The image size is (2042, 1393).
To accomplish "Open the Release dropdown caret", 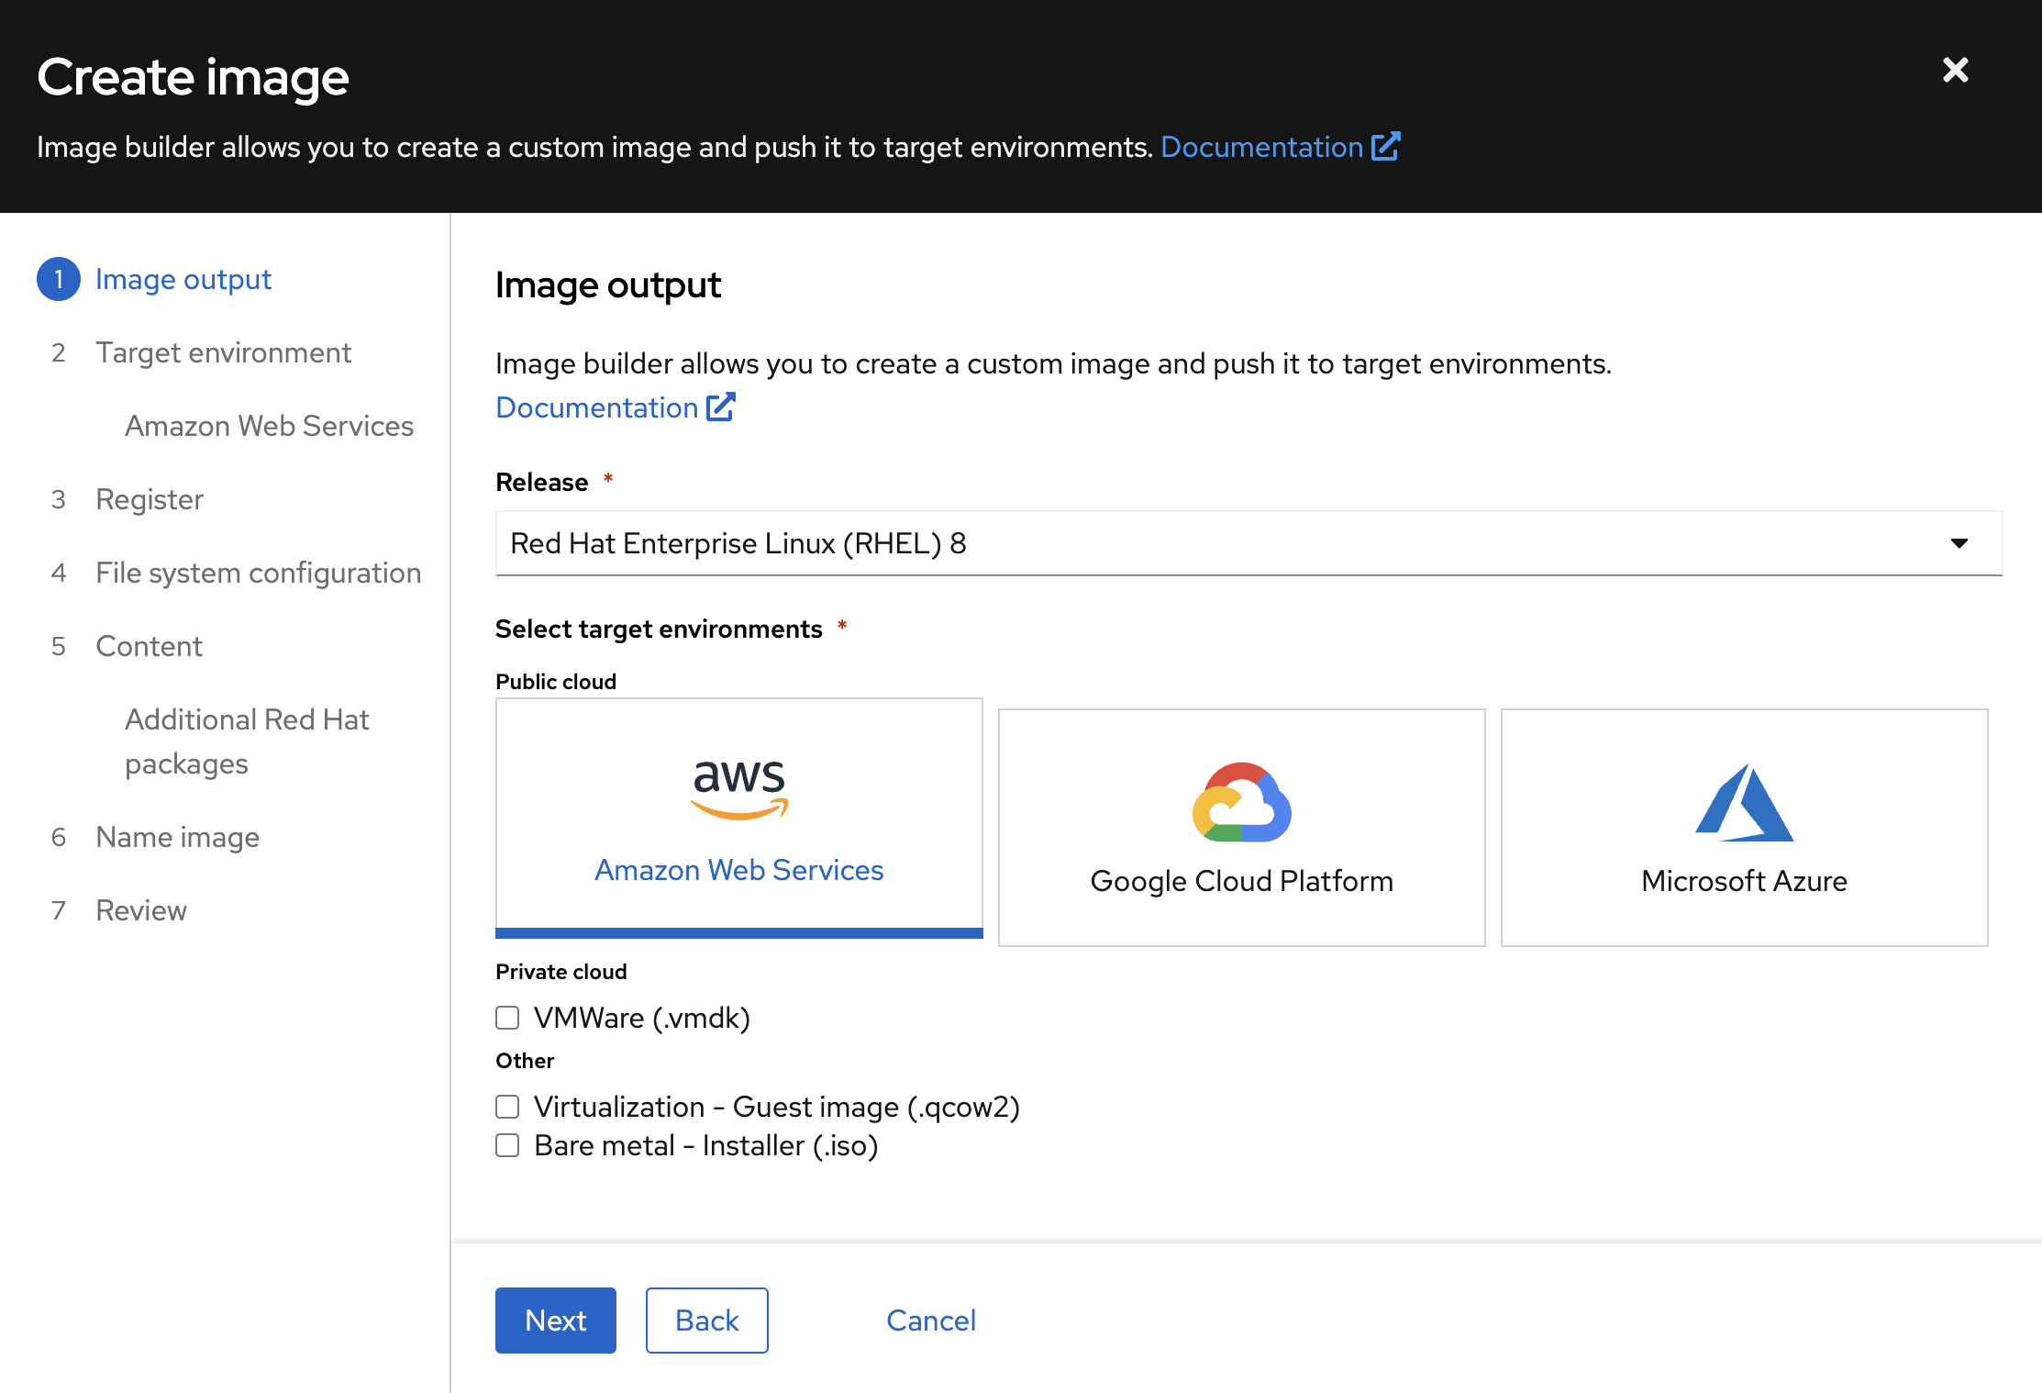I will pos(1959,543).
